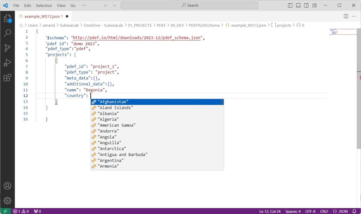
Task: Click the editor vertical scrollbar
Action: point(359,88)
